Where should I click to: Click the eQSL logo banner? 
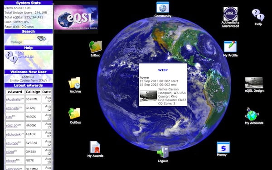tap(76, 17)
